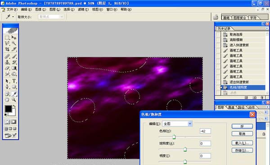
Task: Open the eyedropper tool preset picker arrow
Action: (x=13, y=17)
